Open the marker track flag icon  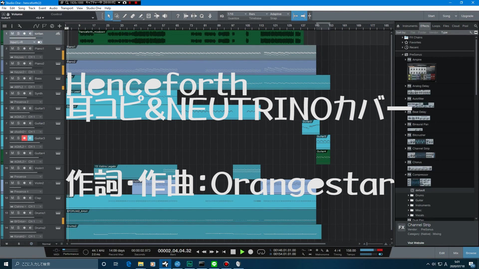tap(44, 26)
